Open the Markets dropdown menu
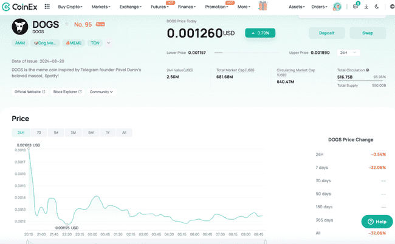 [101, 7]
